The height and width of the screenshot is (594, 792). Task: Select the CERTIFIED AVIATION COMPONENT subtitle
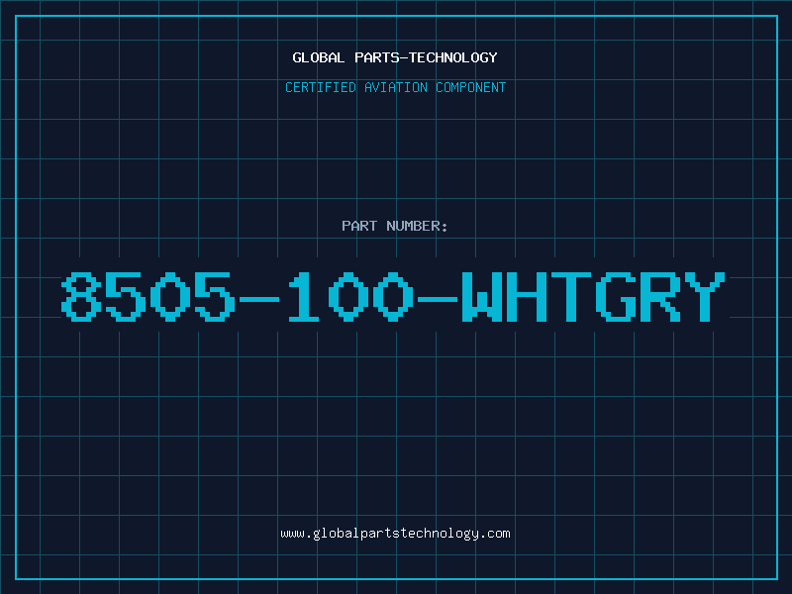[x=395, y=87]
